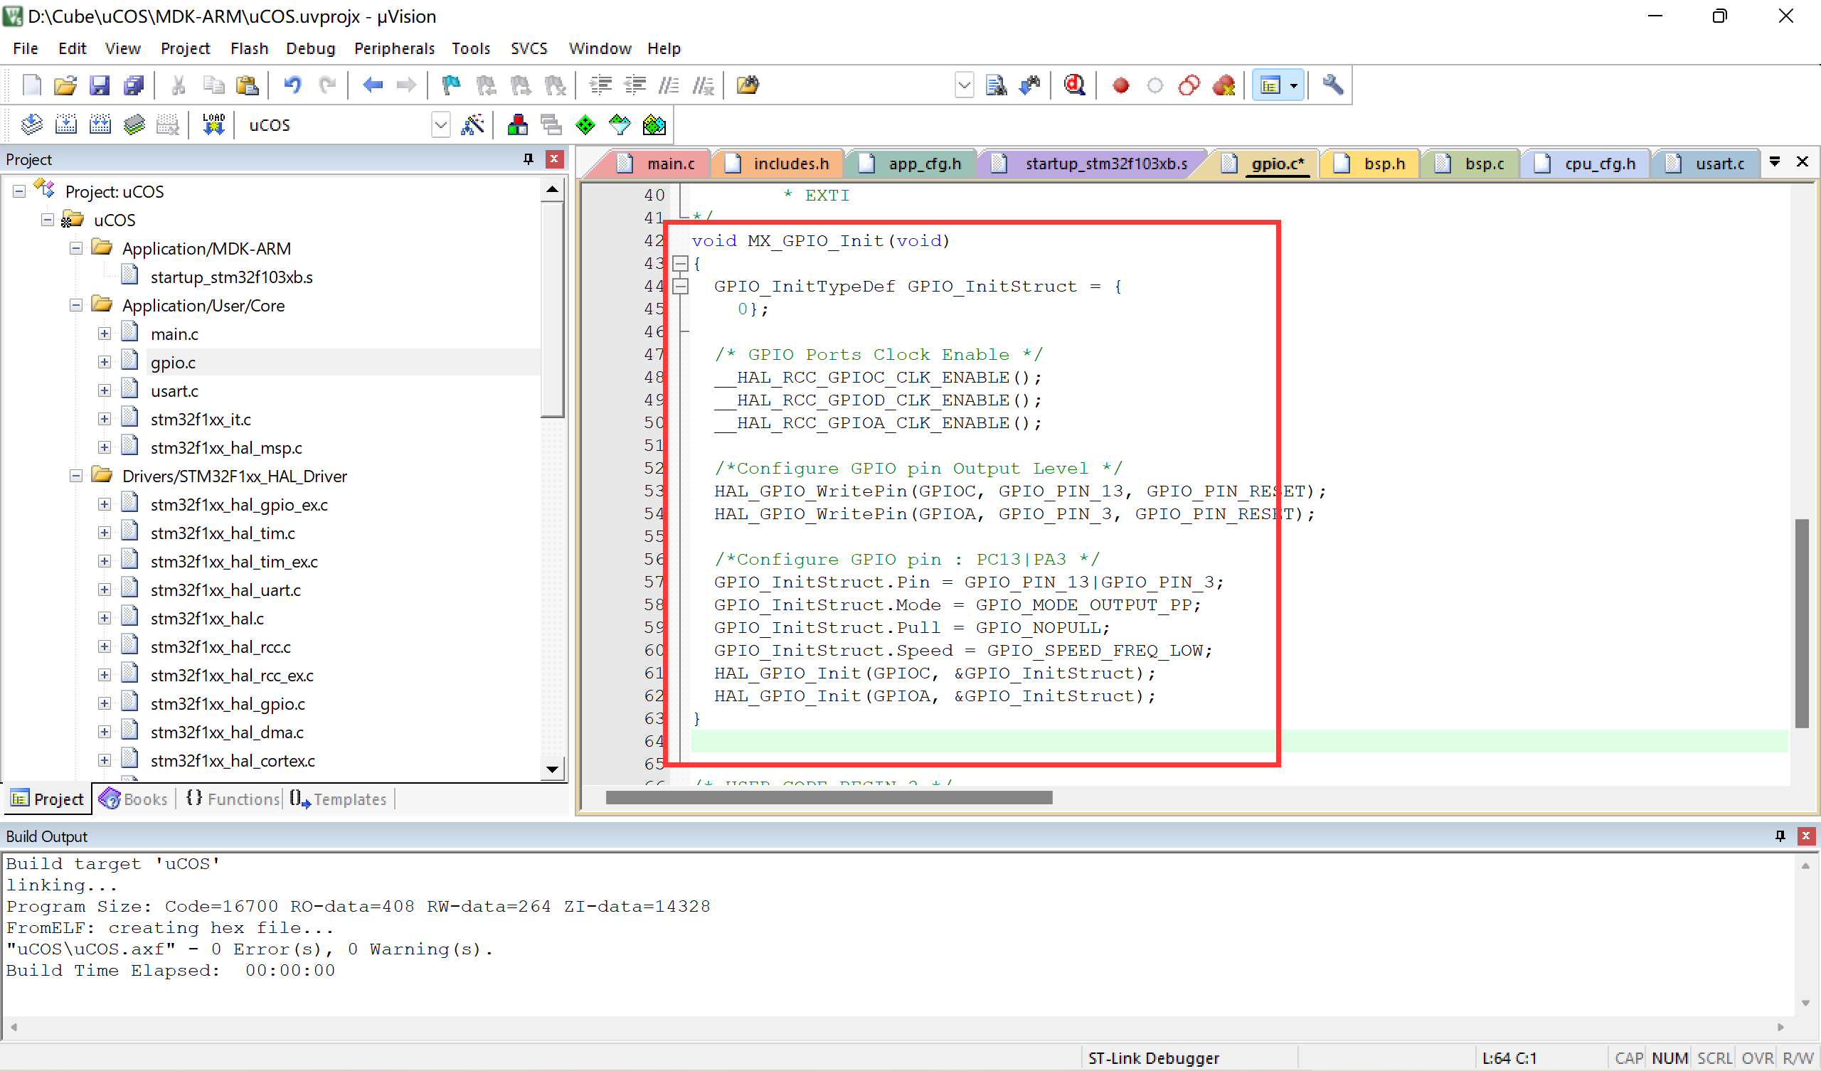The image size is (1821, 1071).
Task: Insert a breakpoint with the red circle icon
Action: (1121, 85)
